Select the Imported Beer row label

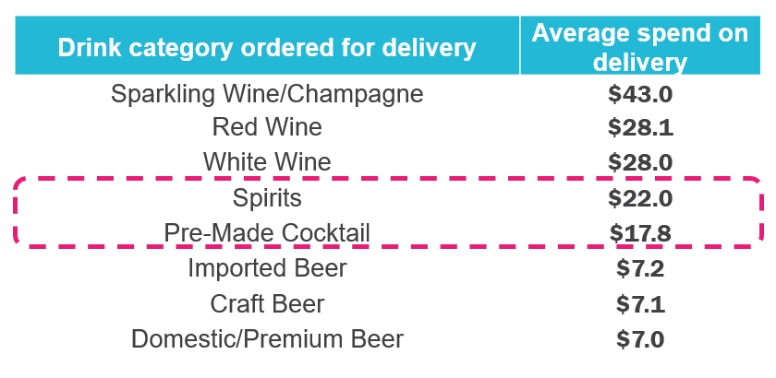(x=267, y=268)
